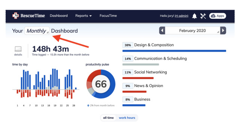Image resolution: width=240 pixels, height=138 pixels.
Task: Click the Communication & Scheduling gray bar
Action: coord(141,64)
